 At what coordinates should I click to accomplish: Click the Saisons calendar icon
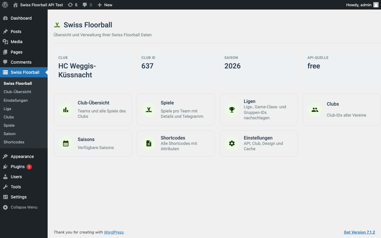pos(66,143)
